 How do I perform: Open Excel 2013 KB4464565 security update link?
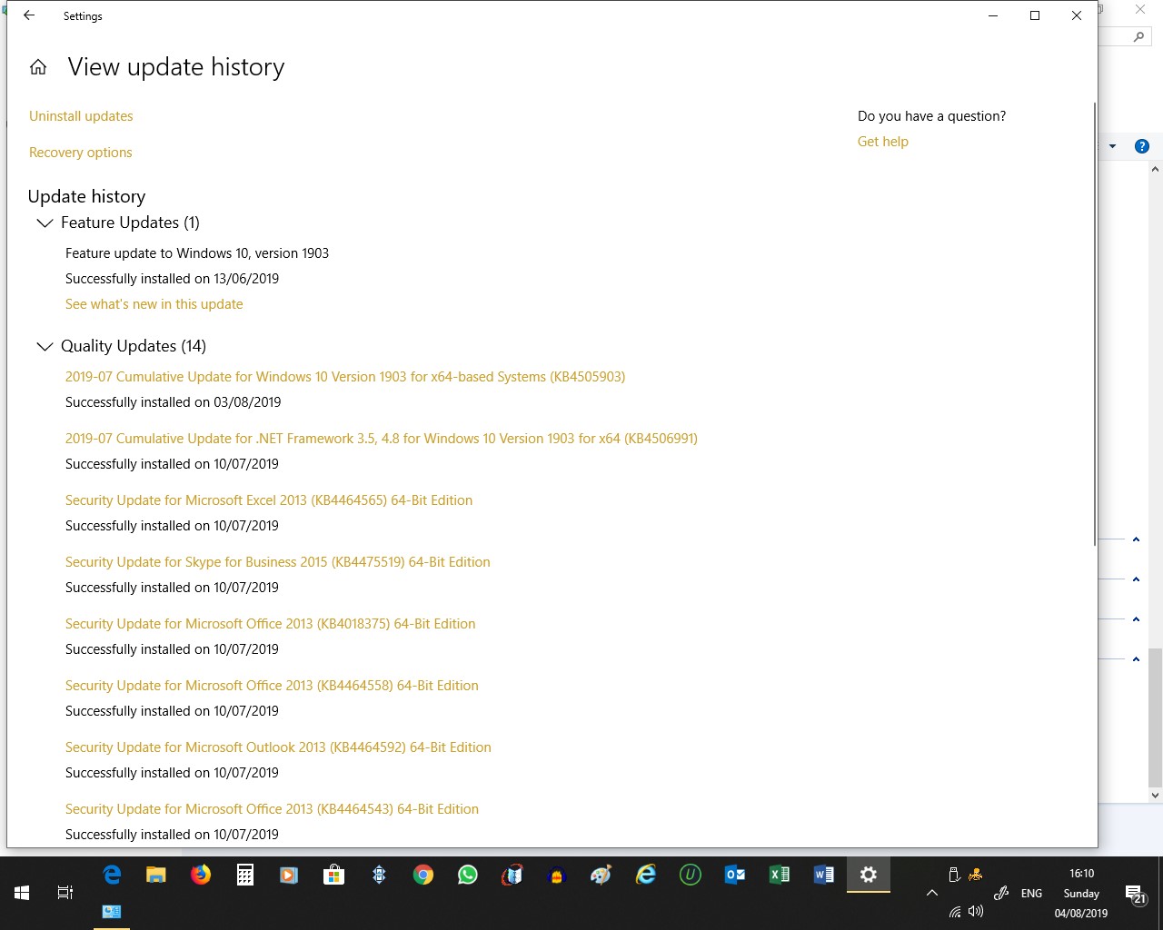coord(269,500)
